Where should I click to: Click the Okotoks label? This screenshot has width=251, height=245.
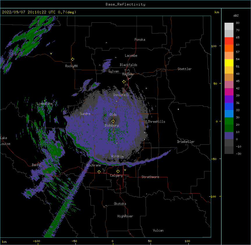[120, 204]
